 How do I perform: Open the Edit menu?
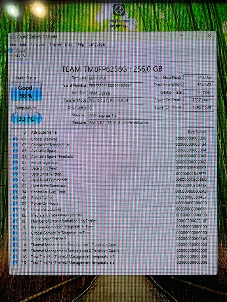click(23, 44)
